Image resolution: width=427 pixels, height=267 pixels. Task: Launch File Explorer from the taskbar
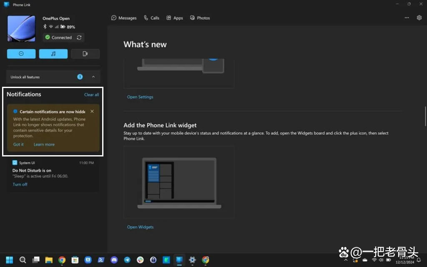(x=49, y=260)
